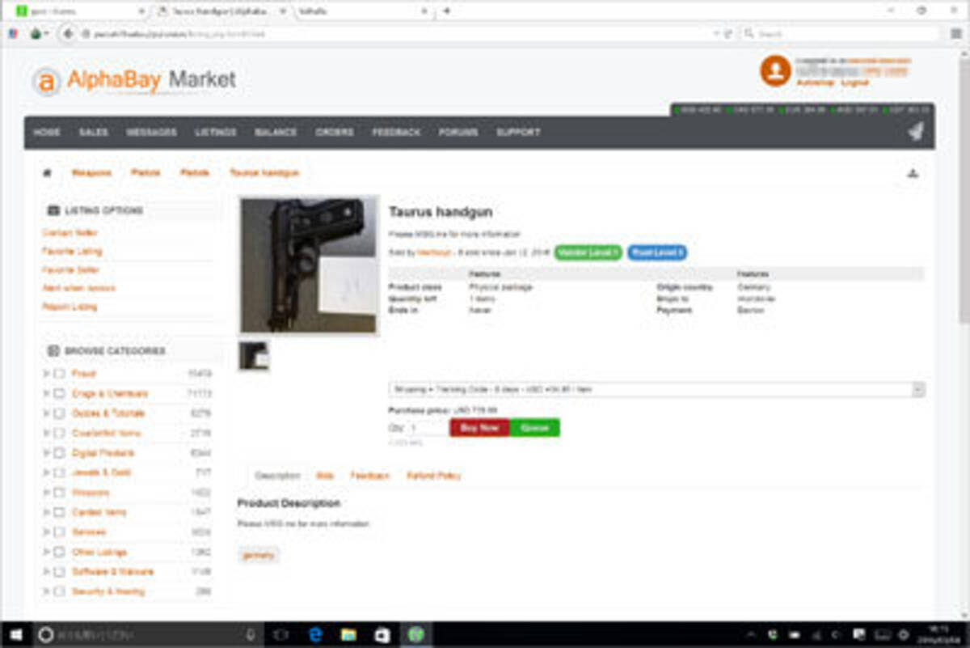
Task: Click the green browser icon on the taskbar
Action: click(415, 635)
